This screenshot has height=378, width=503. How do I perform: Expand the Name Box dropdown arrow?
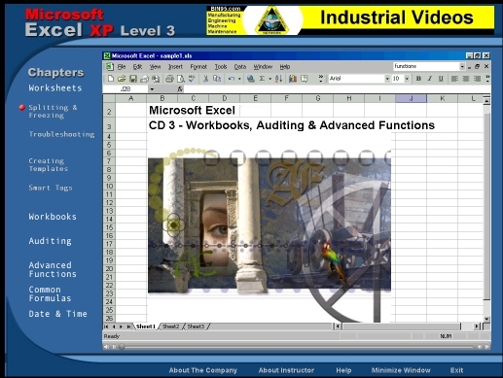[x=152, y=89]
